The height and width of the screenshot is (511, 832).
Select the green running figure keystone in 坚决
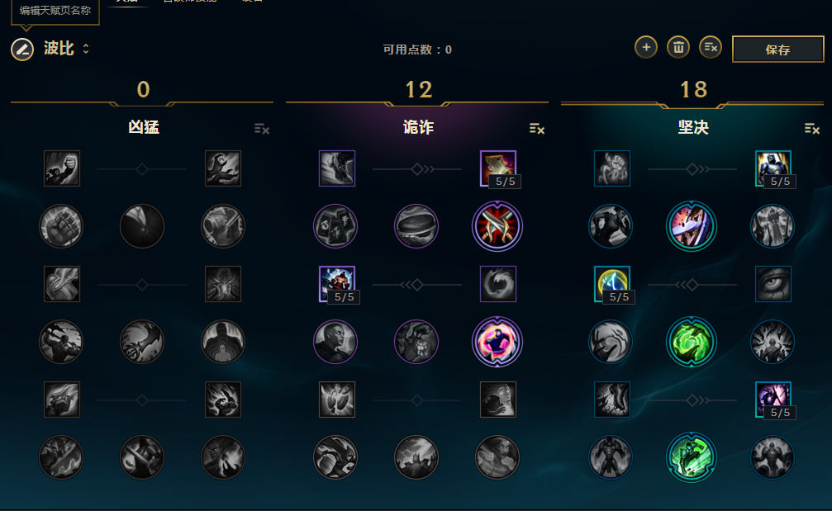(x=692, y=457)
